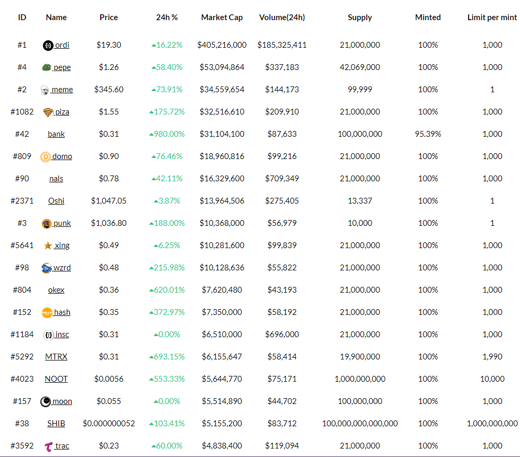Open the nals token page

coord(56,179)
